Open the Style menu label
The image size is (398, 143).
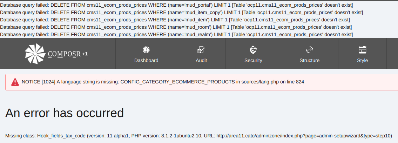click(x=362, y=60)
